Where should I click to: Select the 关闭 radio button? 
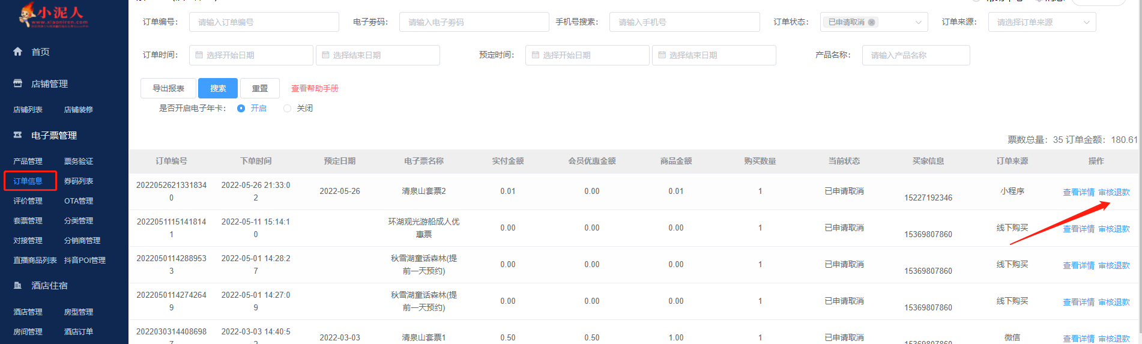(x=288, y=108)
